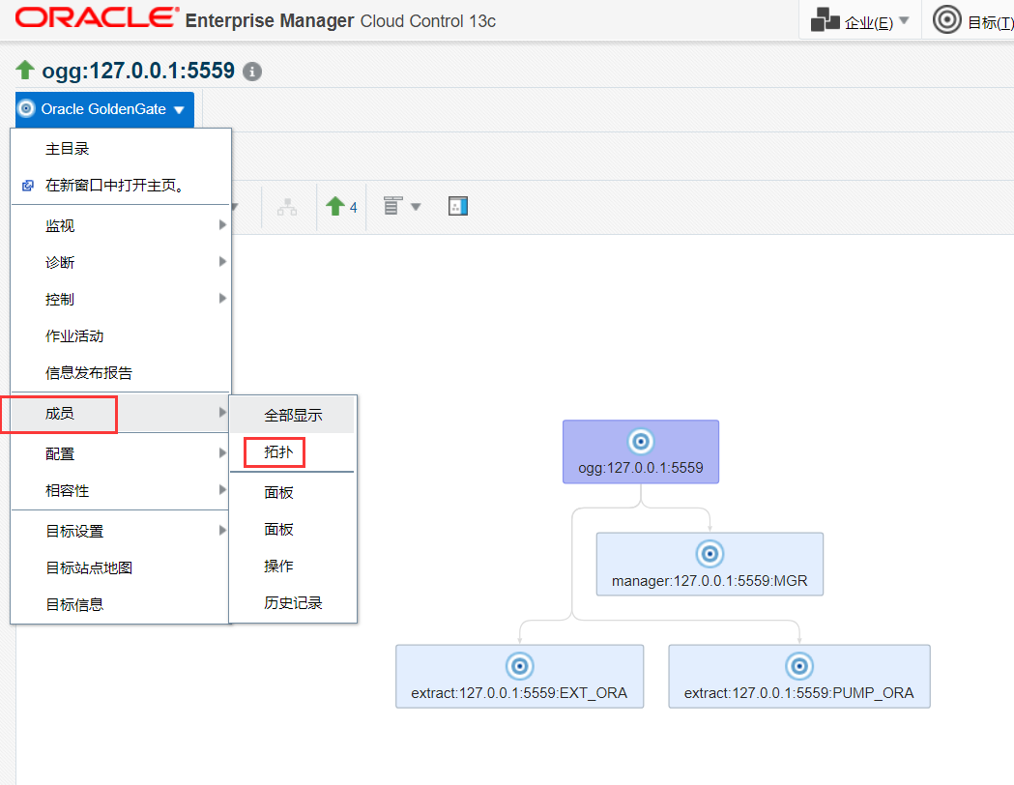Open the Oracle GoldenGate dropdown menu
The width and height of the screenshot is (1014, 785).
tap(104, 109)
